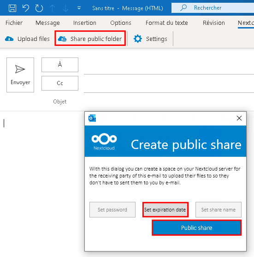The height and width of the screenshot is (257, 254).
Task: Click the Envoyer send button
Action: (20, 75)
